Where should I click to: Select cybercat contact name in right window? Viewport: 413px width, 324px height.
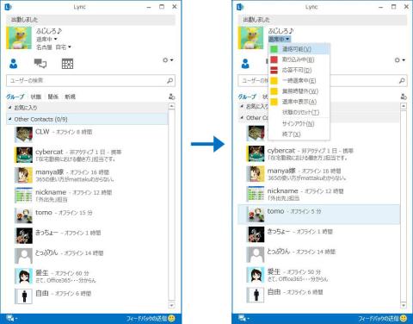click(281, 151)
